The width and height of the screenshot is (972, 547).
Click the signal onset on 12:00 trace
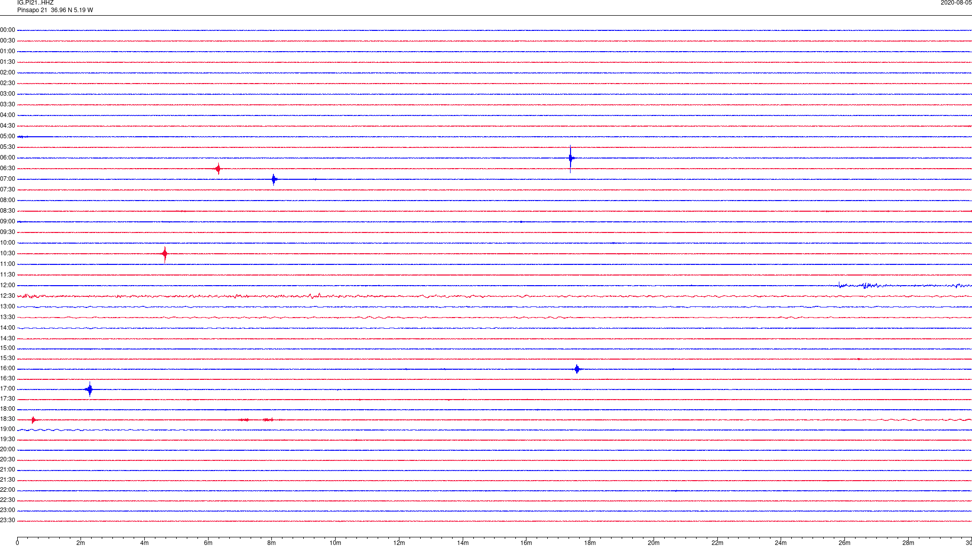click(x=839, y=285)
